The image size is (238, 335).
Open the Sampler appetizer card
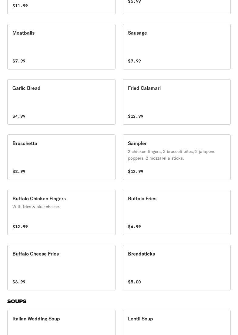click(x=176, y=157)
